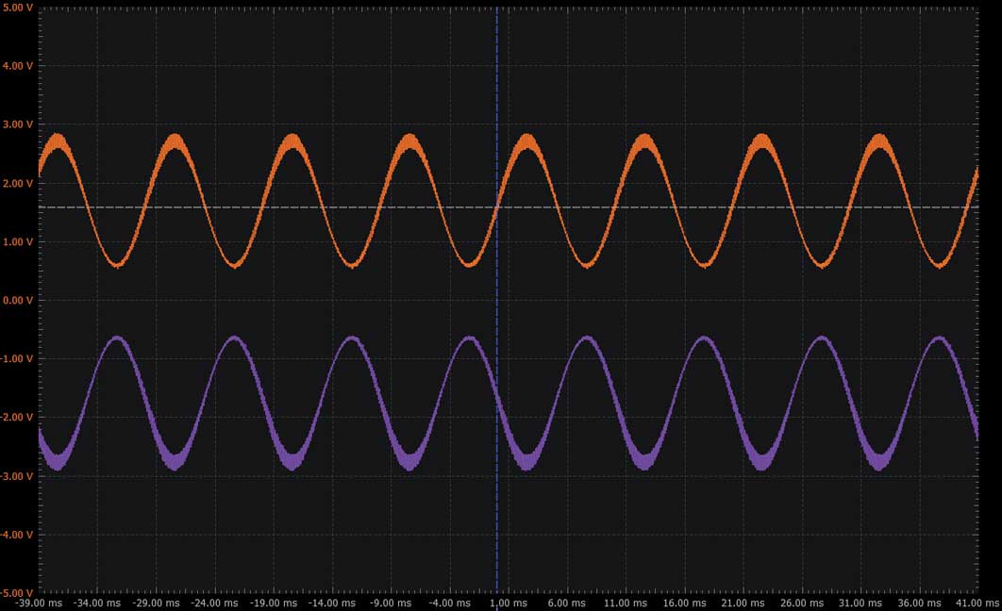Click the 36.00 ms time axis label
1002x611 pixels.
point(919,603)
